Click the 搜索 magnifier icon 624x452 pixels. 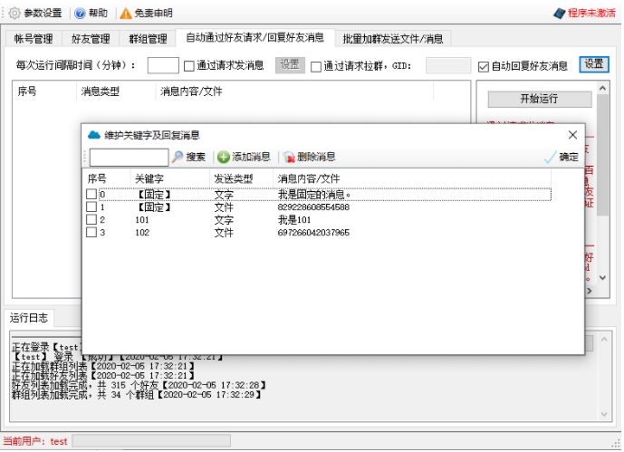178,157
